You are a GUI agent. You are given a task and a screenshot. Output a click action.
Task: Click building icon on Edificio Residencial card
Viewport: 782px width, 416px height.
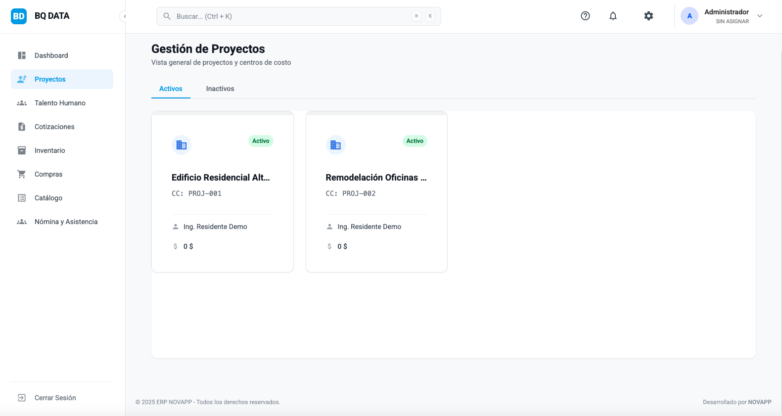pyautogui.click(x=182, y=145)
